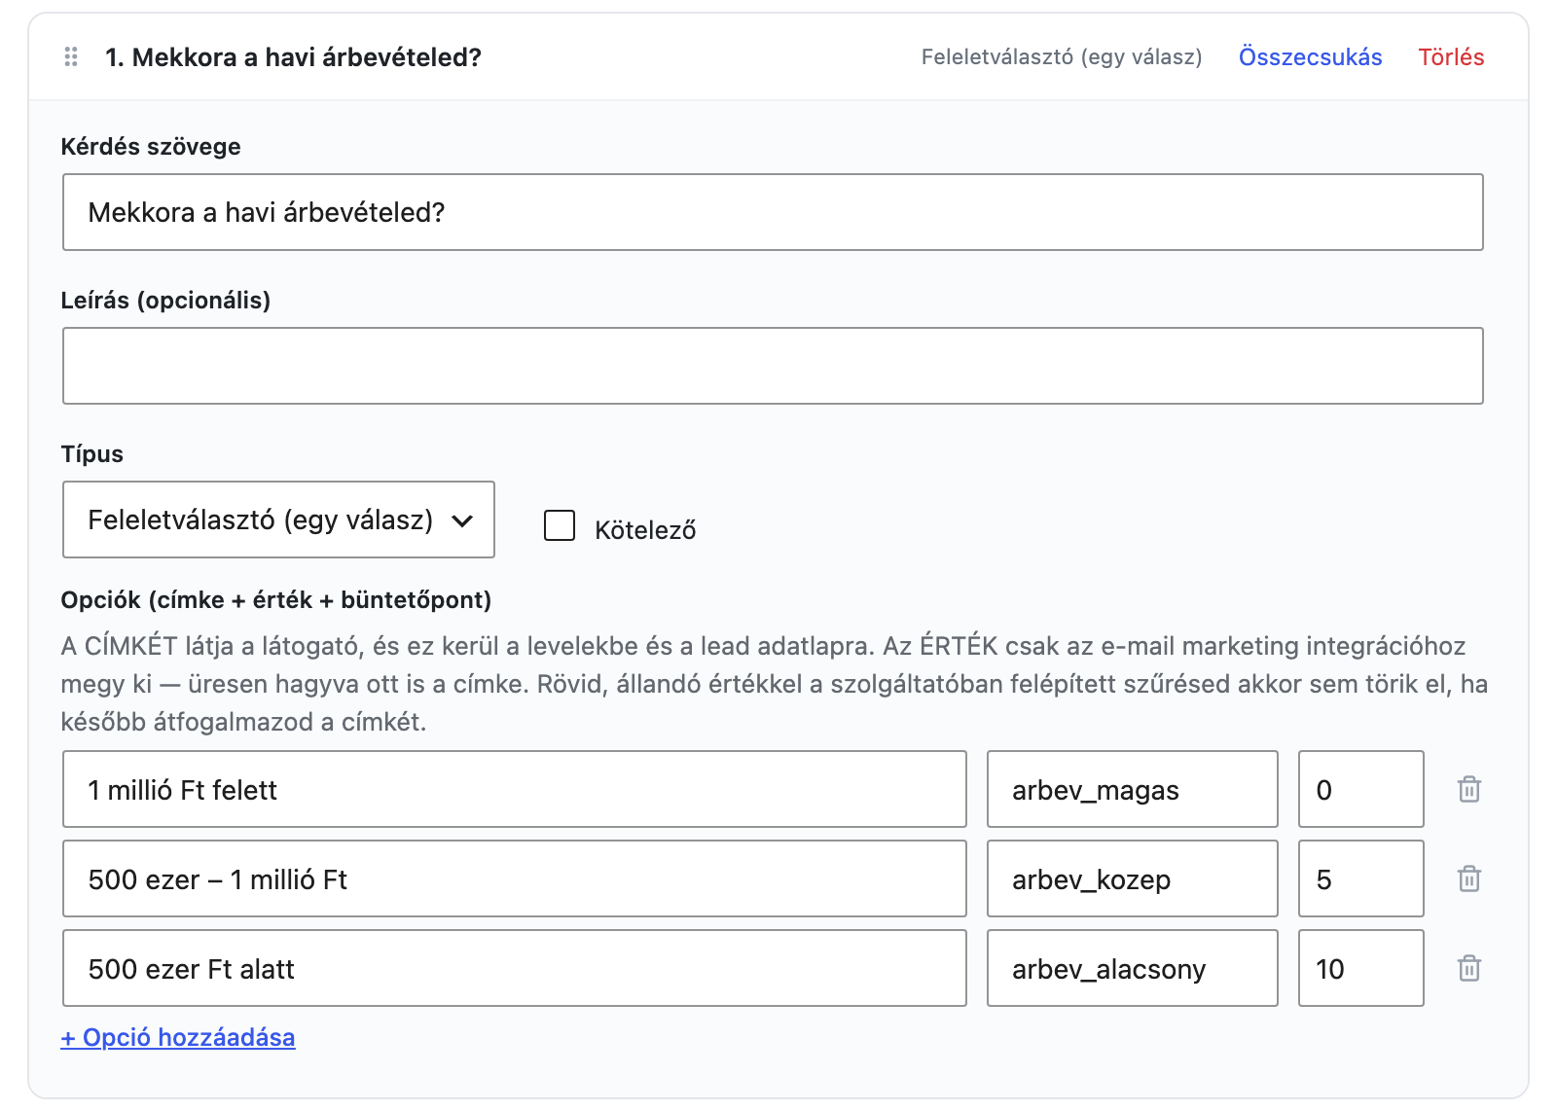
Task: Collapse the question via Összecsukás
Action: [x=1310, y=57]
